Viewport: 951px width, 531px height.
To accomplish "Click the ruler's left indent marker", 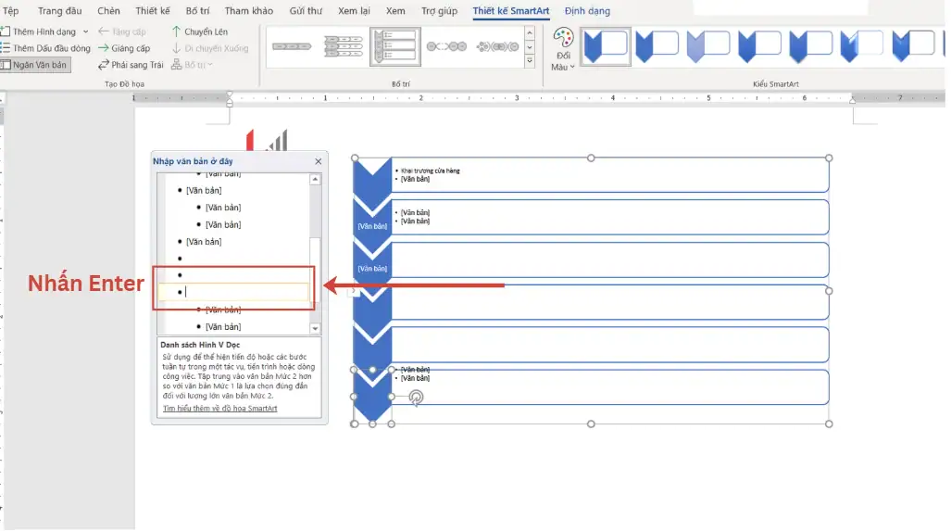I will (x=230, y=99).
